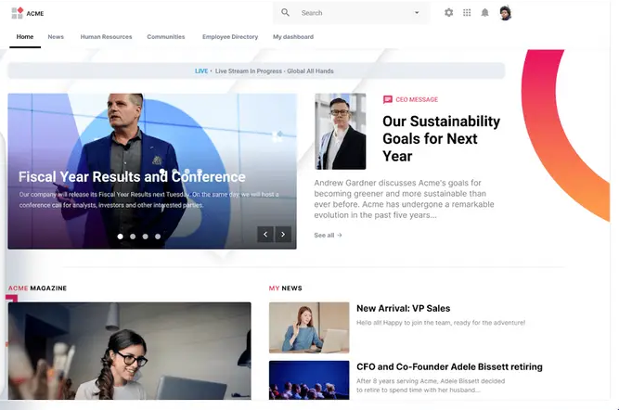Image resolution: width=619 pixels, height=410 pixels.
Task: Open the Employee Directory tab
Action: coord(230,37)
